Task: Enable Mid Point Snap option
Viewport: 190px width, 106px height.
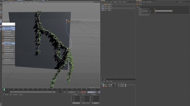Action: coord(9,52)
